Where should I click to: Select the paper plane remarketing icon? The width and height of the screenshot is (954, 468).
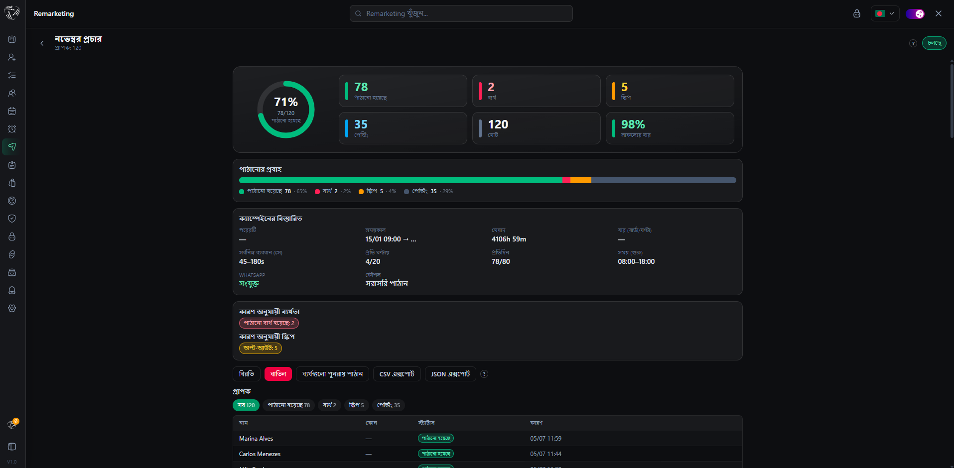tap(12, 147)
